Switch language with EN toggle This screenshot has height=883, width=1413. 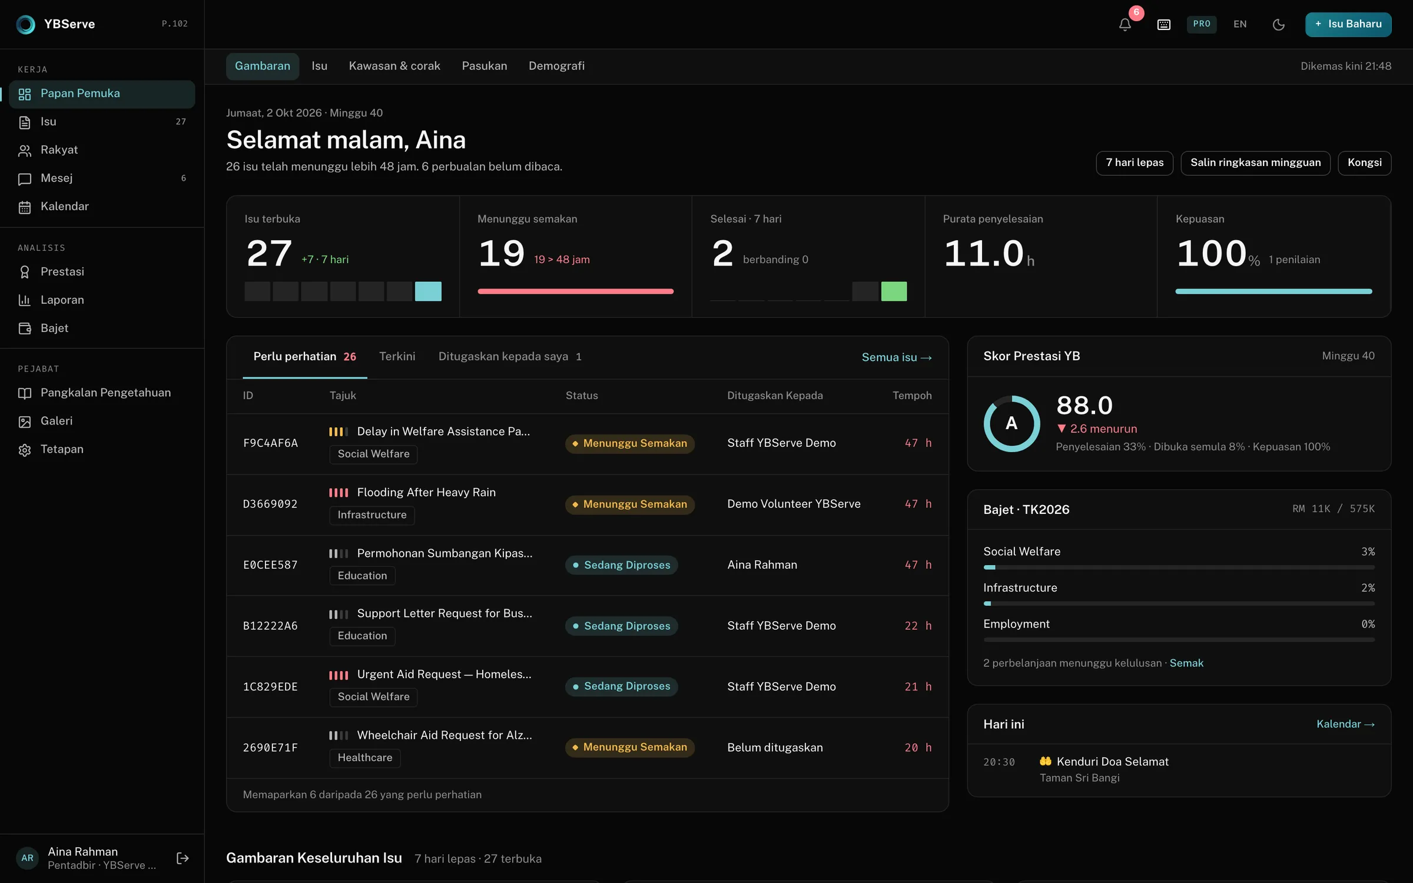click(x=1240, y=24)
